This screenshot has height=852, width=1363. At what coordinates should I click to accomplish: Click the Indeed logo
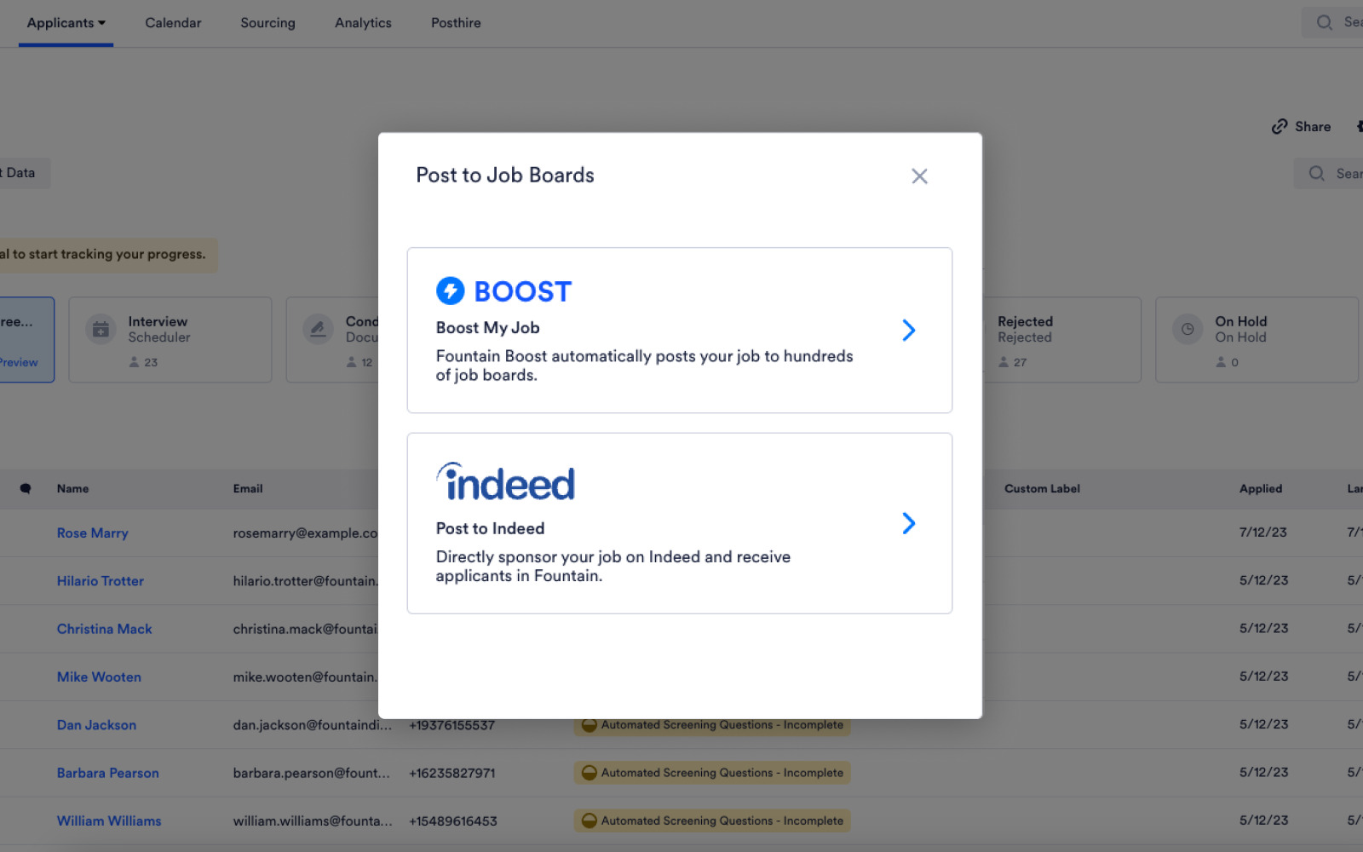(x=505, y=482)
